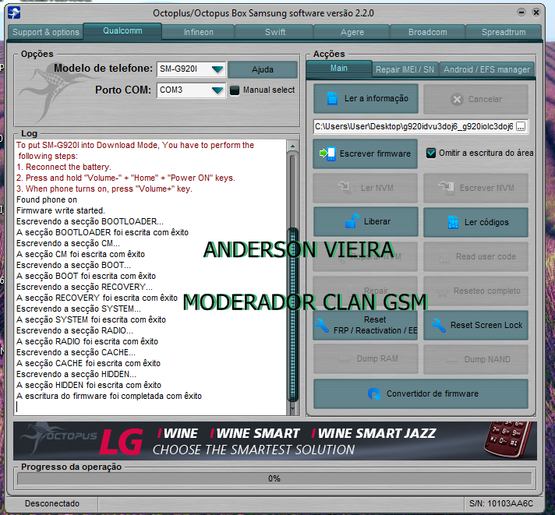Open the Infineon tab

pos(199,32)
